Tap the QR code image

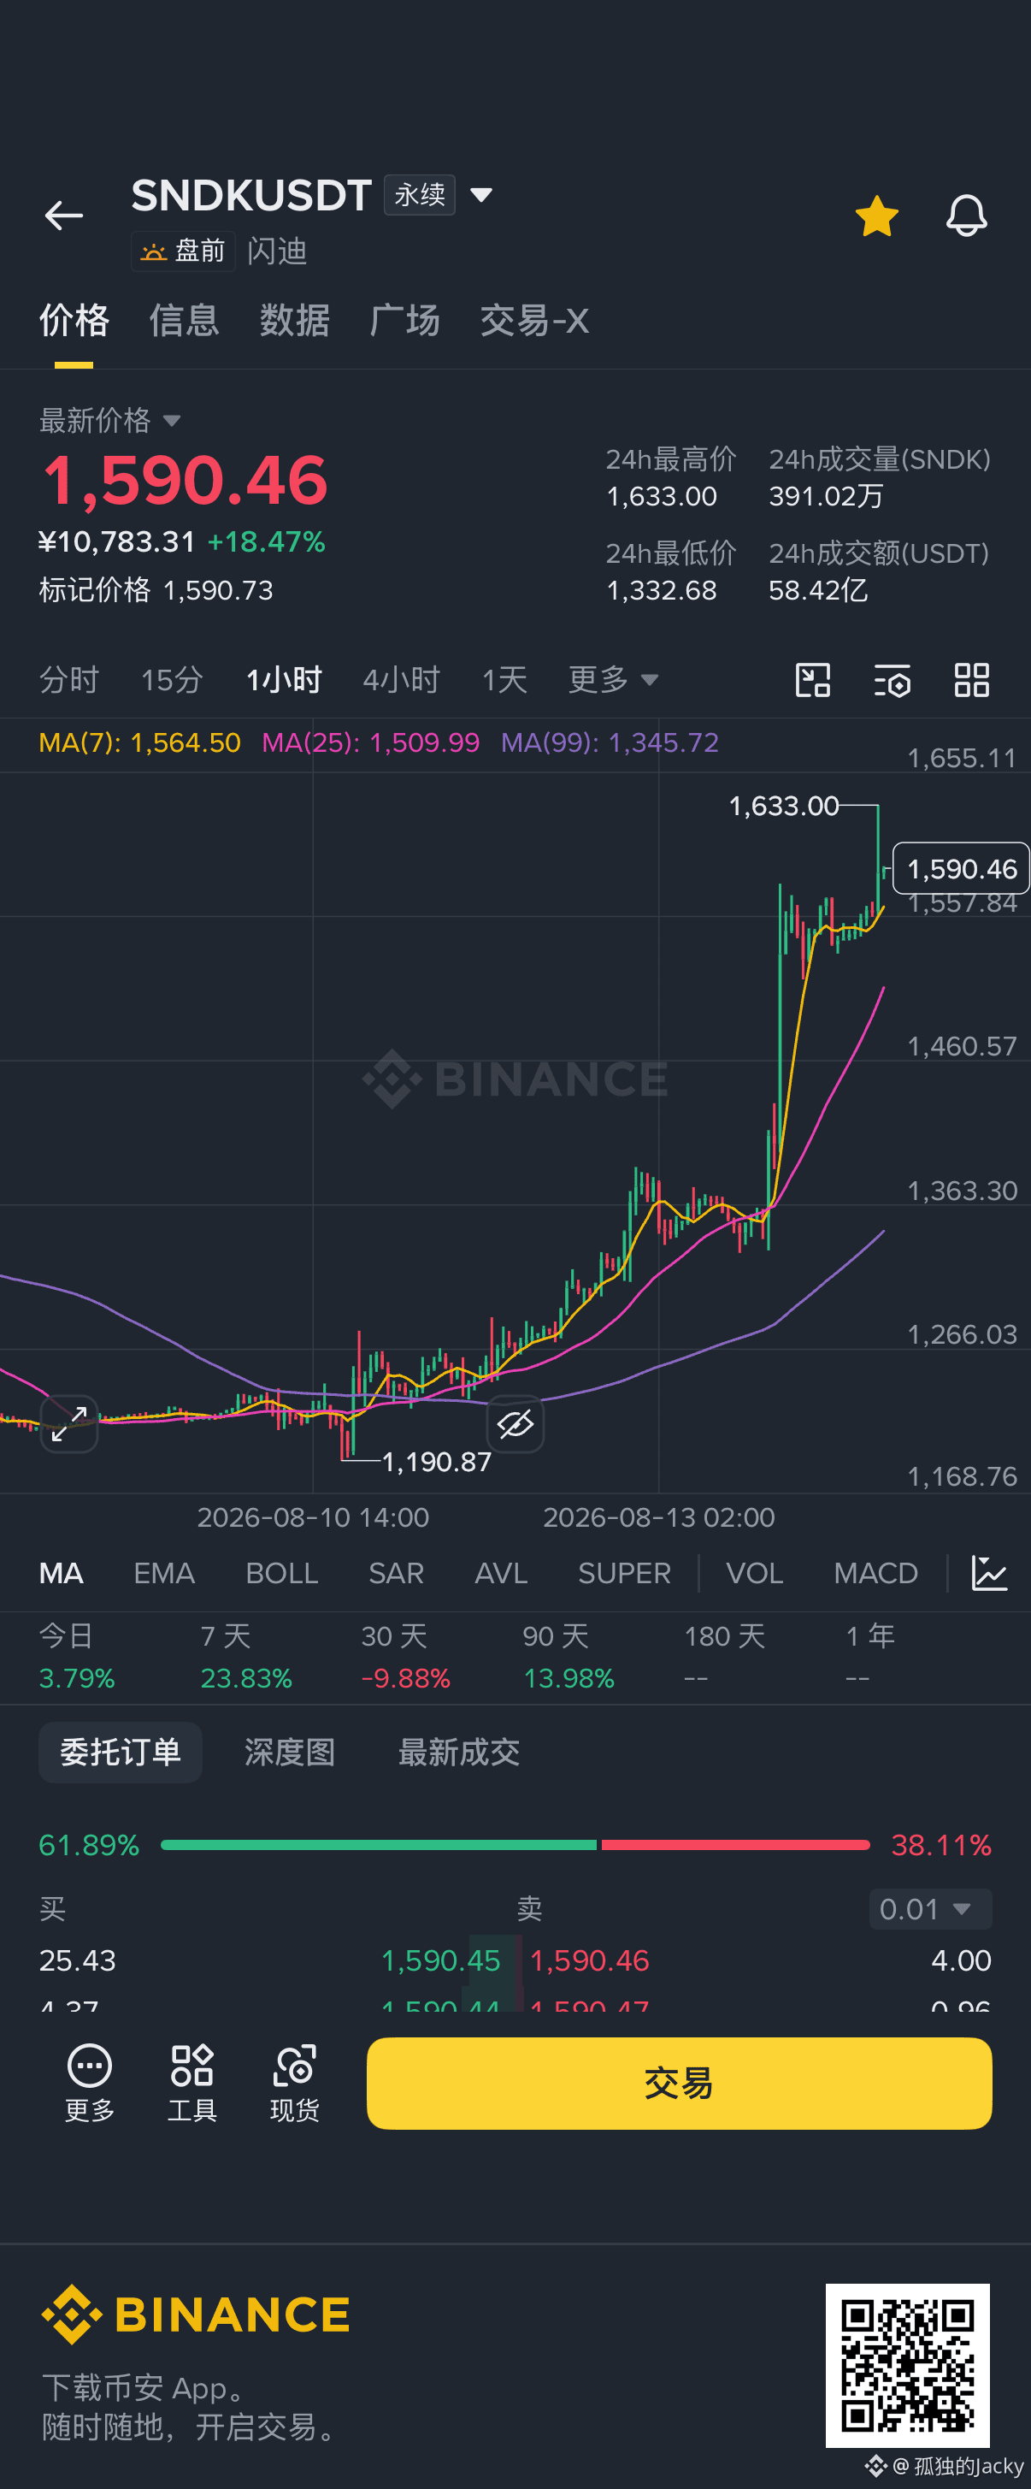[x=907, y=2365]
